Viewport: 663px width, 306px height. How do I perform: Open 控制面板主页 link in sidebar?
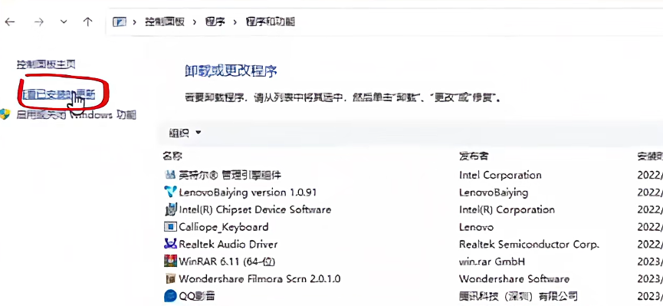coord(46,64)
